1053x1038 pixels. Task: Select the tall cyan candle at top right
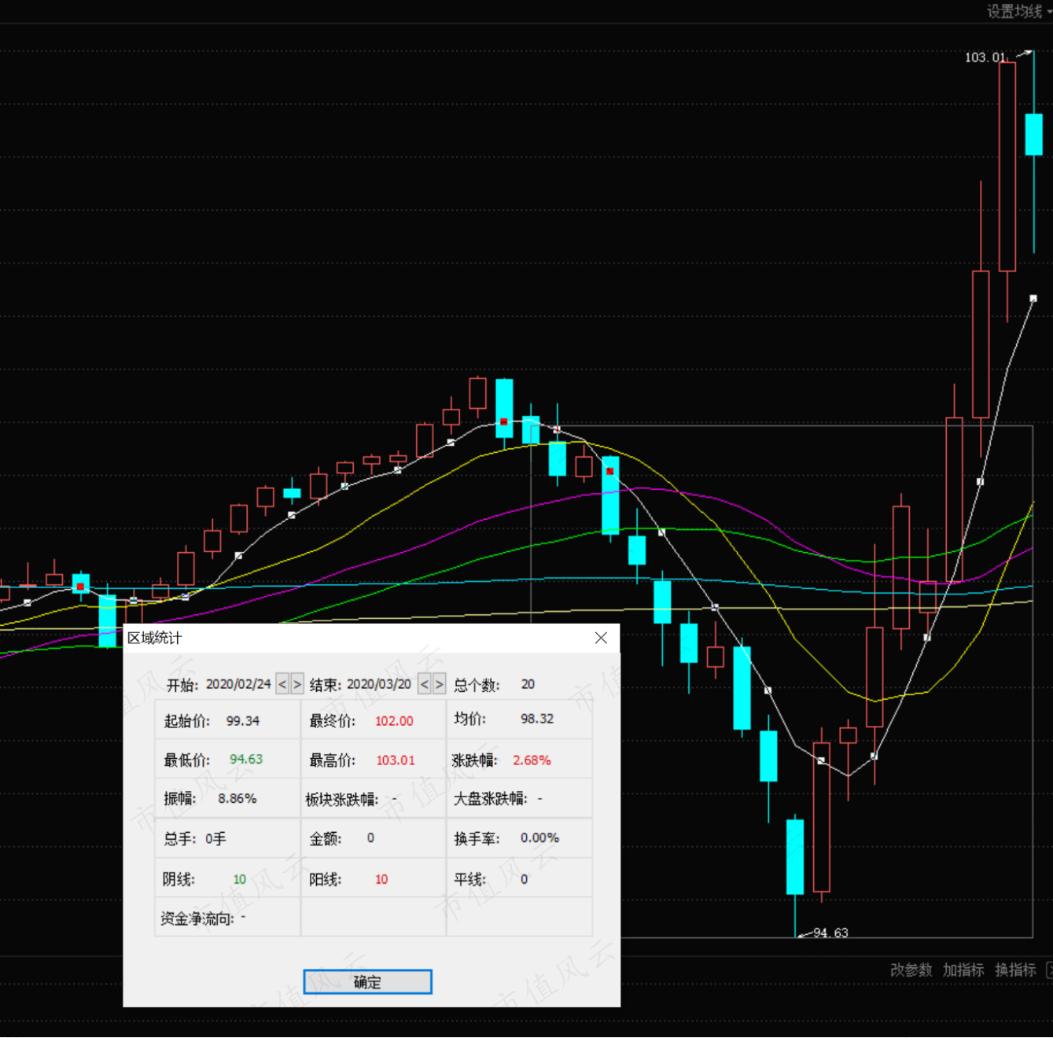pos(1033,134)
